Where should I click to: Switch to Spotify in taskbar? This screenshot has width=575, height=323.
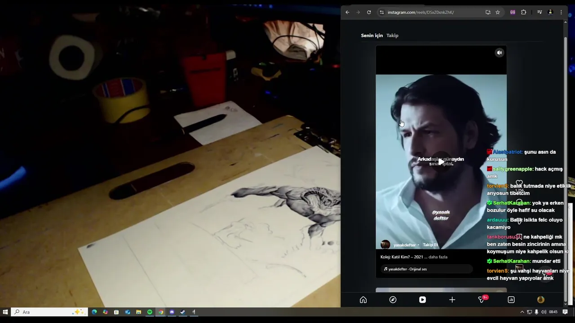tap(150, 312)
